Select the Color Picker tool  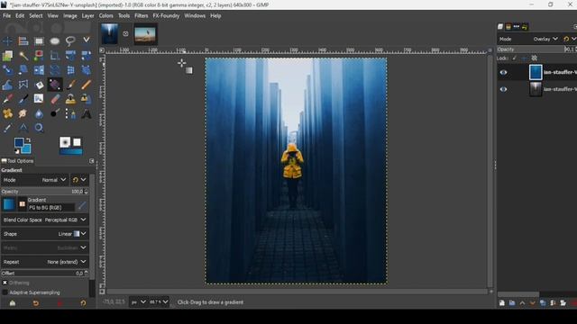[7, 128]
